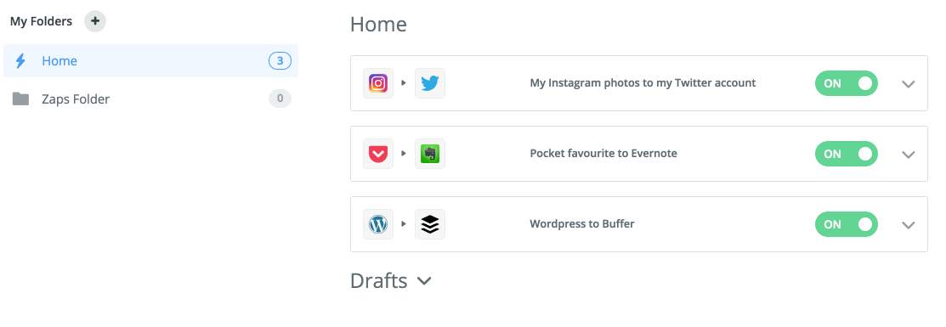This screenshot has width=946, height=327.
Task: Click the Buffer stacked layers icon
Action: (430, 224)
